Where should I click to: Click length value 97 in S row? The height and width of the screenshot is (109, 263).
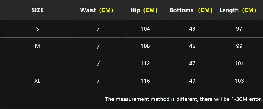coord(239,29)
